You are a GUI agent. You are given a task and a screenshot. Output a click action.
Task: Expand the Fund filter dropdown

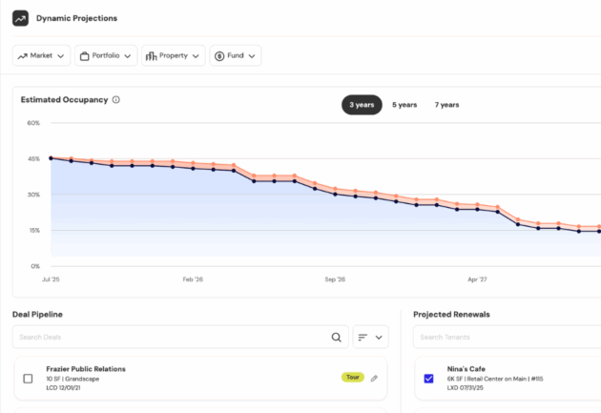[x=236, y=56]
